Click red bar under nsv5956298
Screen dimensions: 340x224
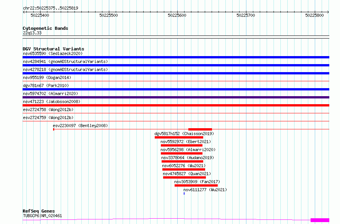point(182,153)
